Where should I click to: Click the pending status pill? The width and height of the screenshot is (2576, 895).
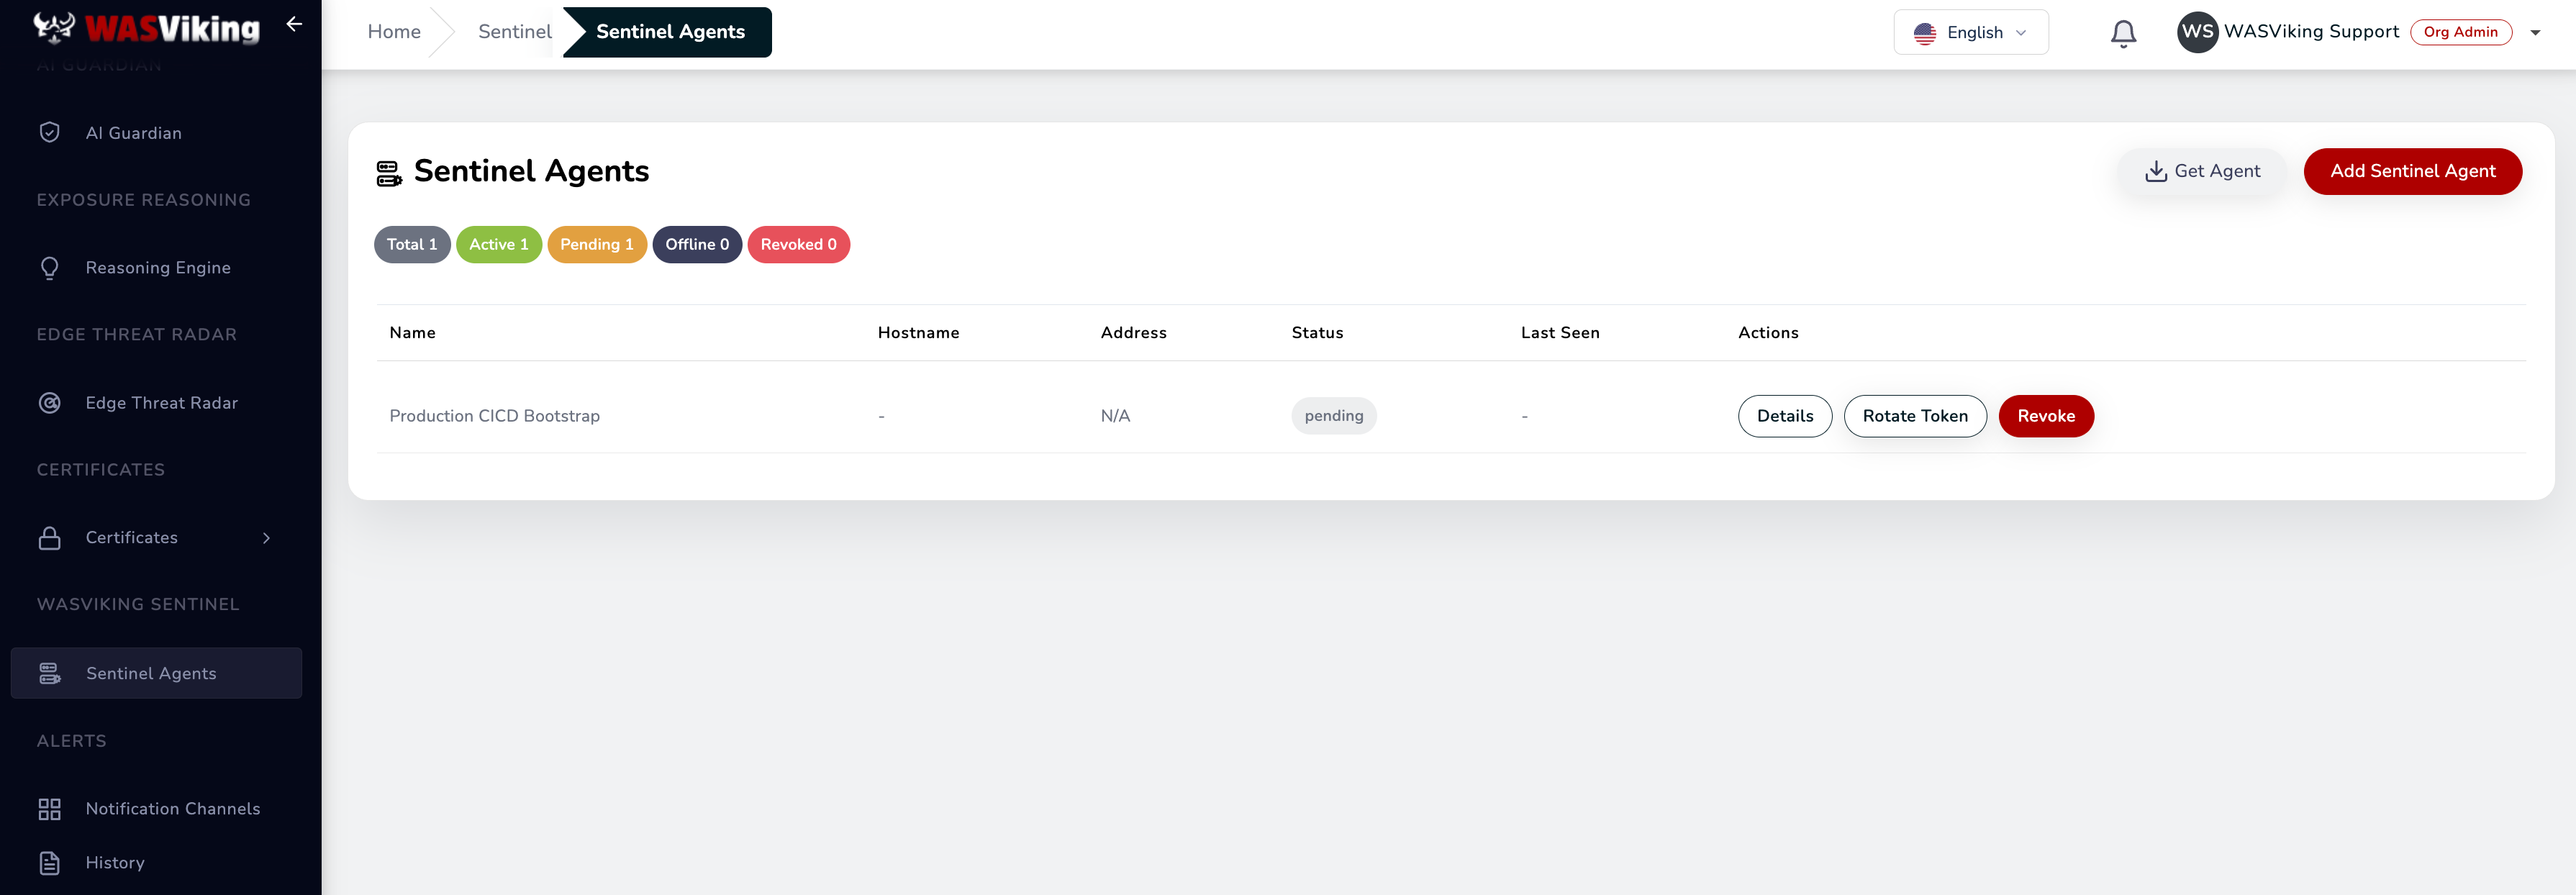coord(1334,416)
